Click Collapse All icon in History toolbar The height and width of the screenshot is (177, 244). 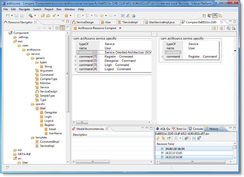(x=194, y=138)
